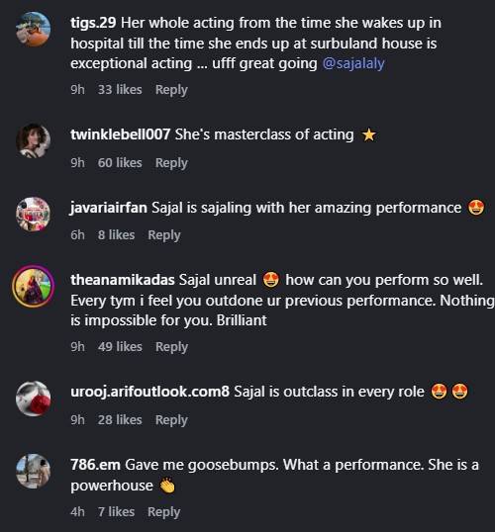View javariairfan profile avatar
The height and width of the screenshot is (532, 495).
[x=34, y=214]
